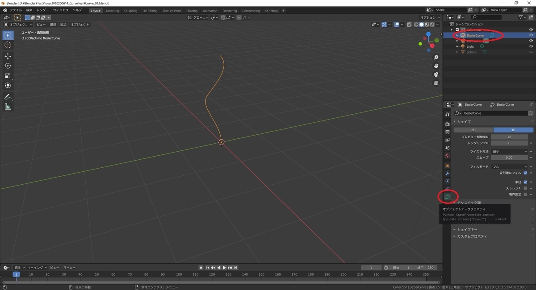536x290 pixels.
Task: Switch to the Sculpting workspace tab
Action: [130, 11]
